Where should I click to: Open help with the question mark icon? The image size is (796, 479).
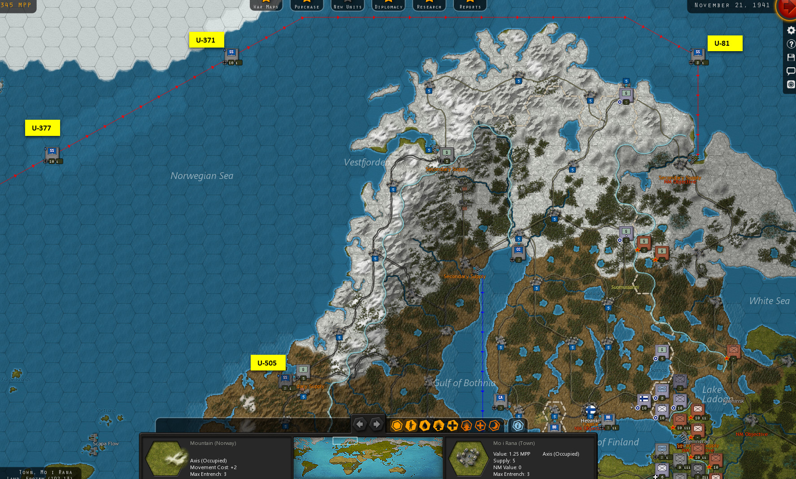point(791,44)
